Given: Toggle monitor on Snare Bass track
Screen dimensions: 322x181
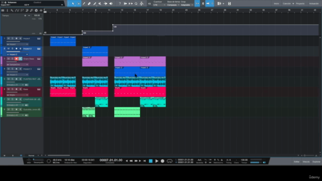Looking at the screenshot, I should click(x=20, y=59).
